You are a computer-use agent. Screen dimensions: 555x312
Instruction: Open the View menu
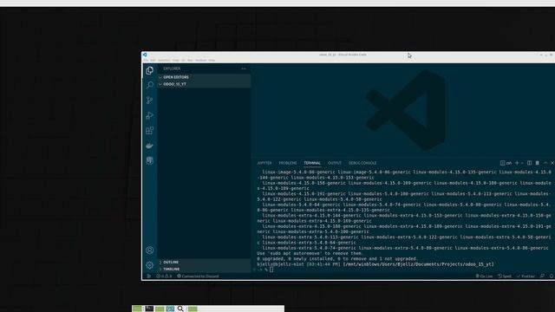pyautogui.click(x=175, y=61)
